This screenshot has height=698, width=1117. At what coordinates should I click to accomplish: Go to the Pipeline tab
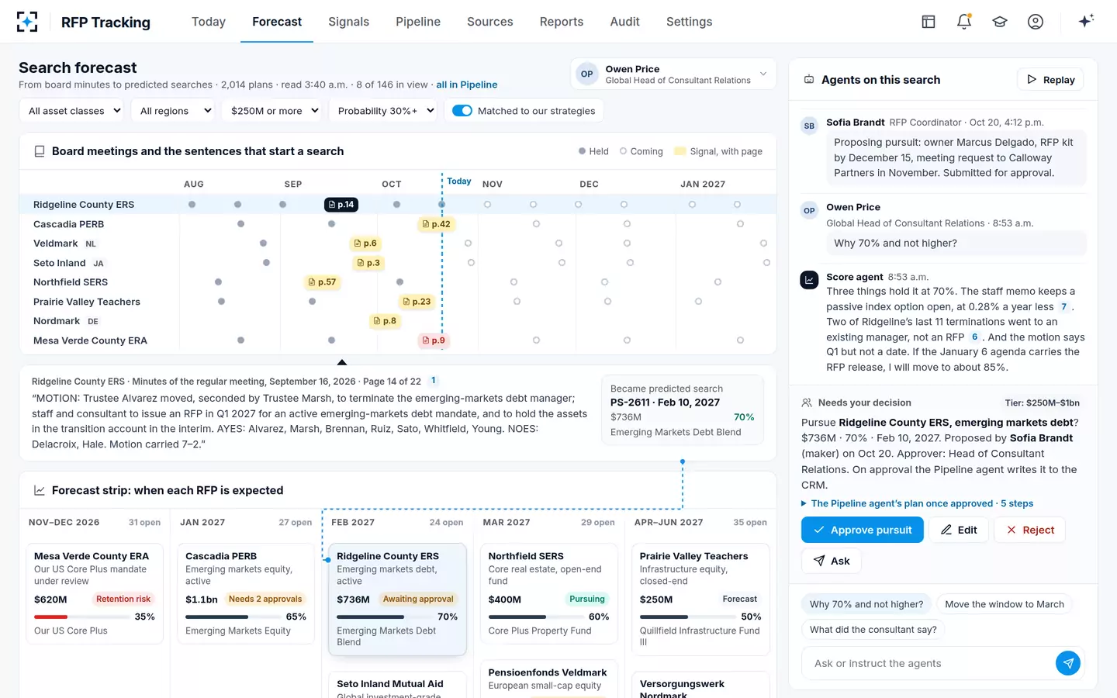[x=418, y=22]
